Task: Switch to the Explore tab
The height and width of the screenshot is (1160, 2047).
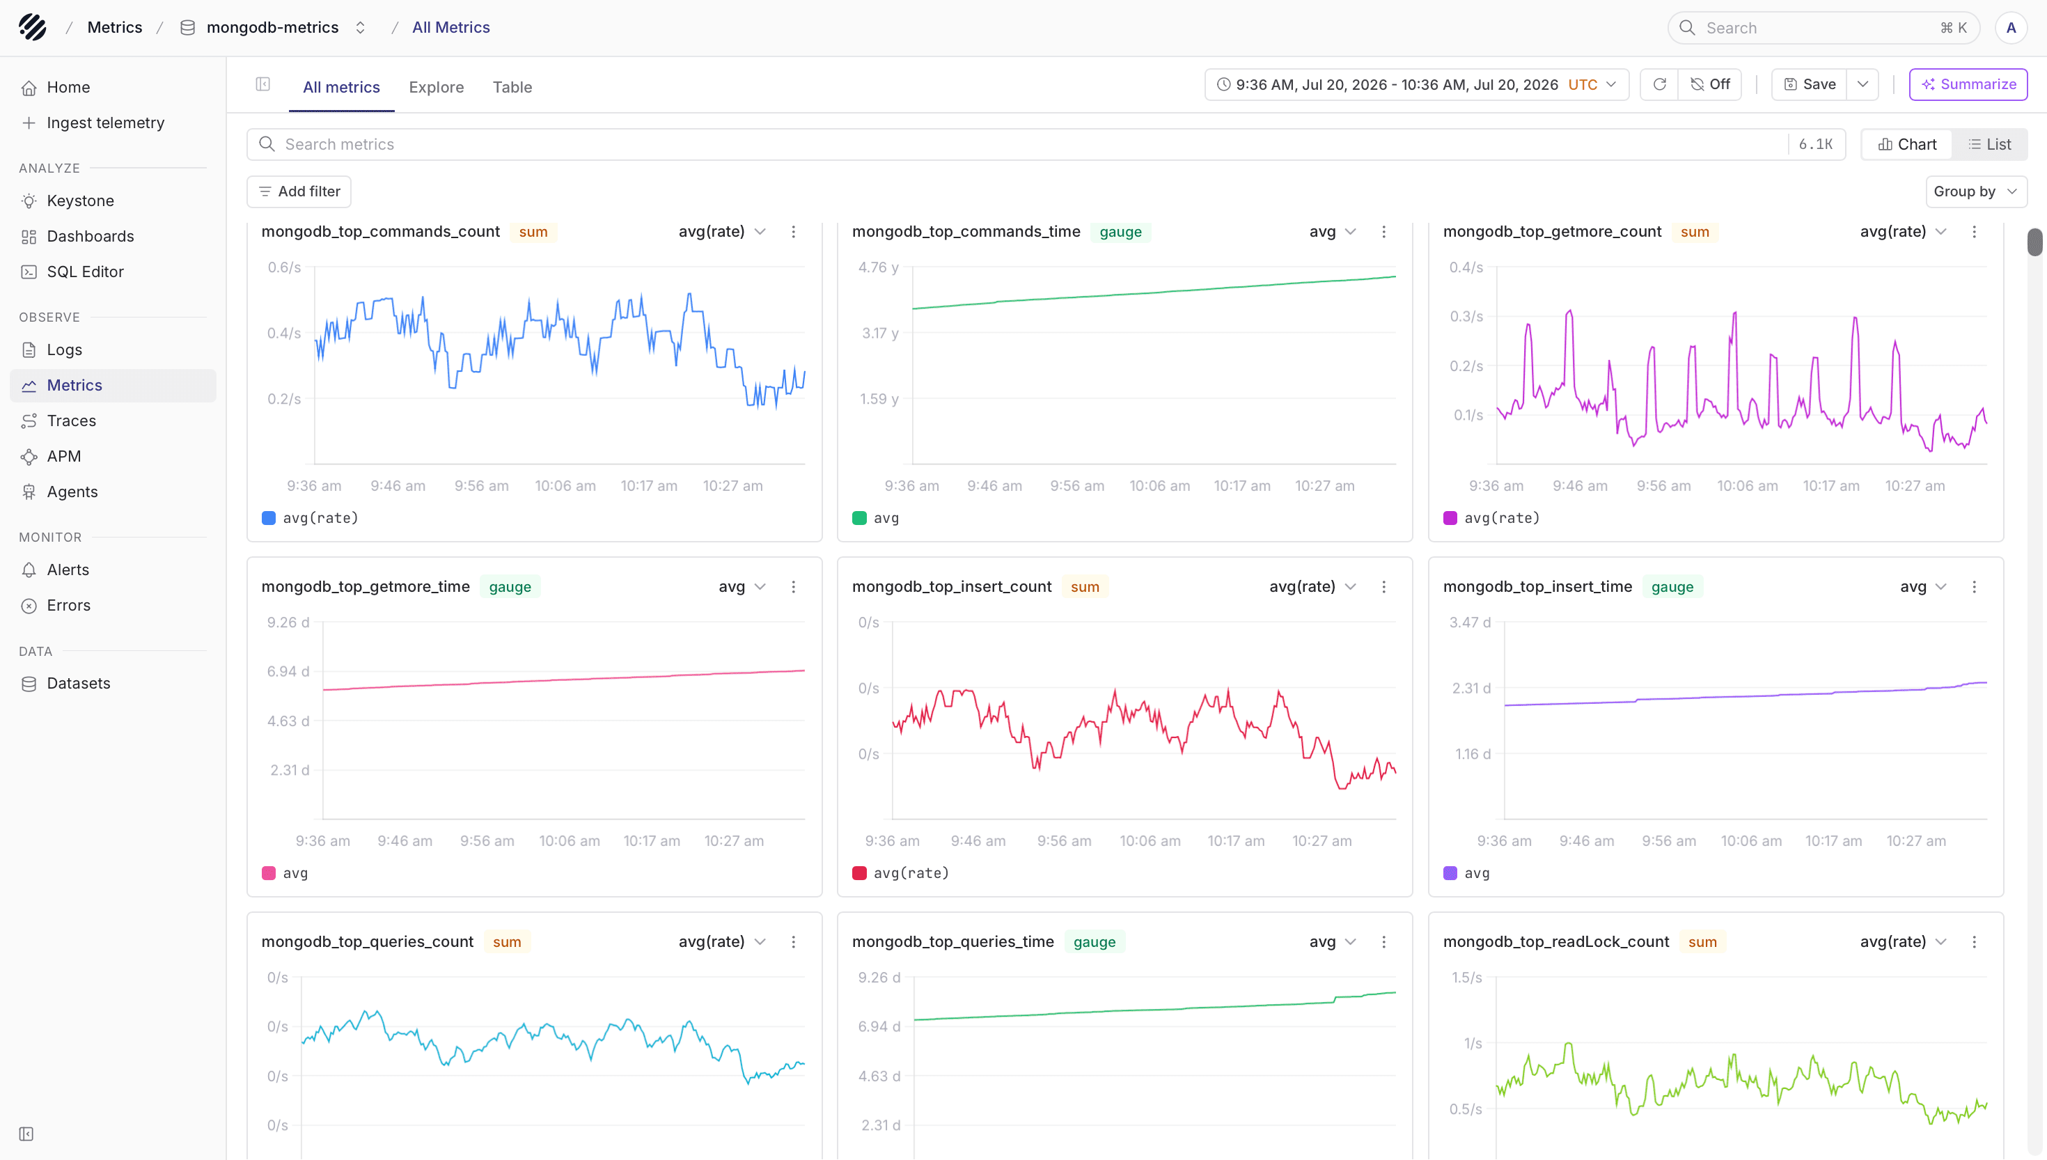Action: tap(436, 87)
